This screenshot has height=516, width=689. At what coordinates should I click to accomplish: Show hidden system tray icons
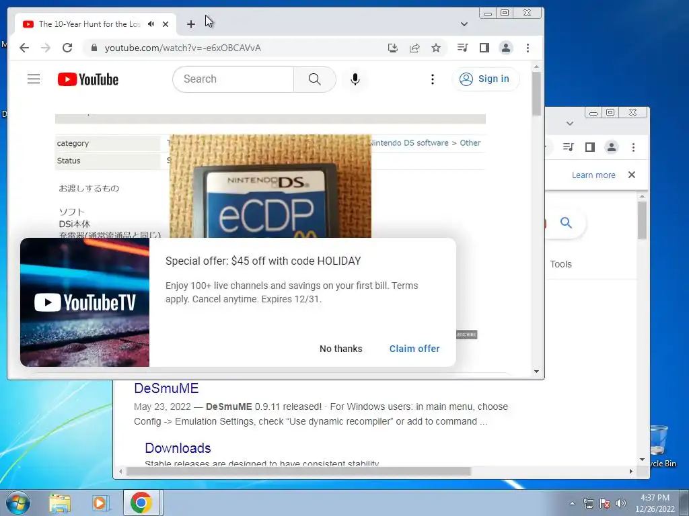coord(572,503)
